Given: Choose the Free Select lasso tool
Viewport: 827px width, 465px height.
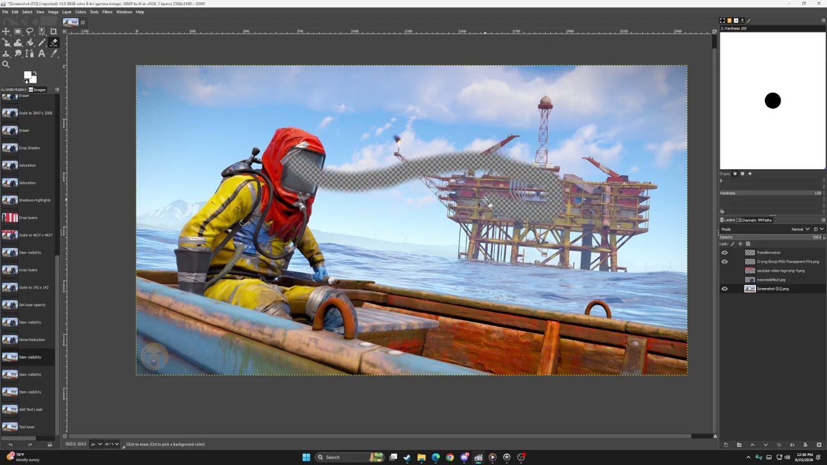Looking at the screenshot, I should point(30,31).
